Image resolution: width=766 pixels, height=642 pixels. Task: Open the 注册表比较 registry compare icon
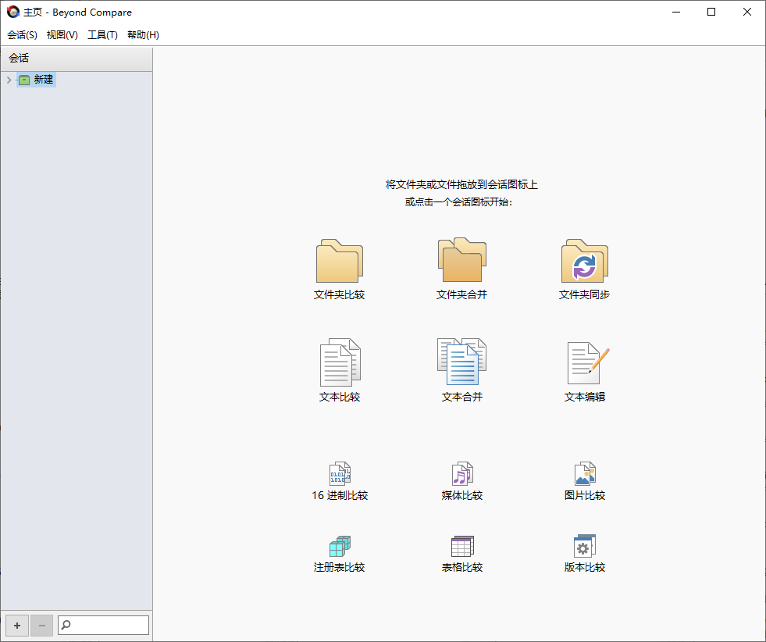[340, 546]
